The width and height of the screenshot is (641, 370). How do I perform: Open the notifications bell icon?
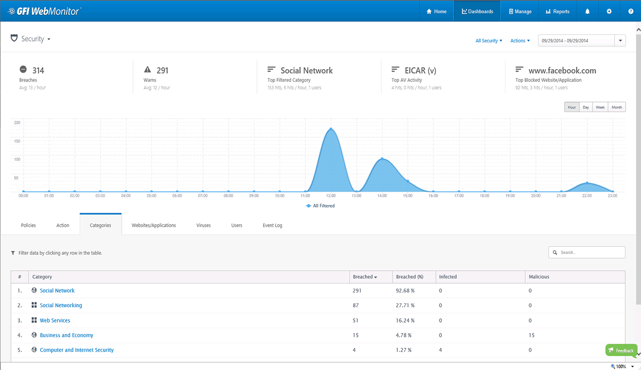click(x=587, y=11)
